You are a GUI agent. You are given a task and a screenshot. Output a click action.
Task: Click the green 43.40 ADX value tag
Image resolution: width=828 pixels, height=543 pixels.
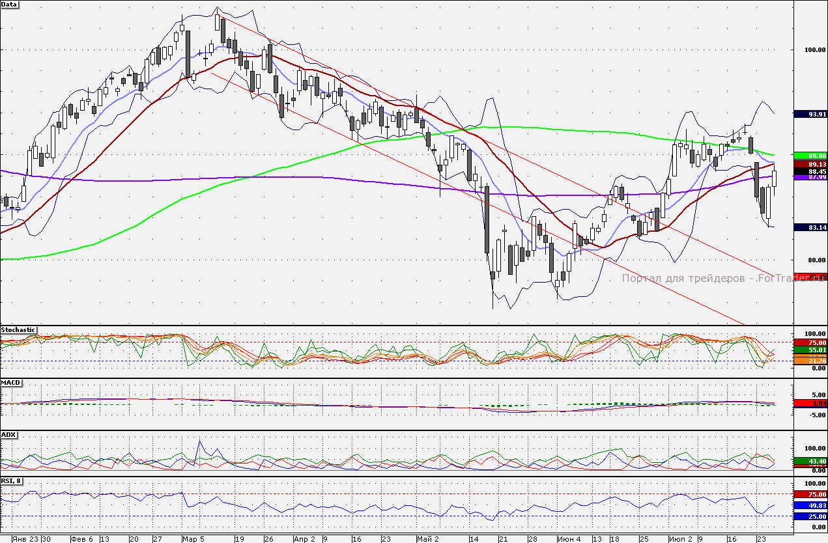tap(811, 461)
